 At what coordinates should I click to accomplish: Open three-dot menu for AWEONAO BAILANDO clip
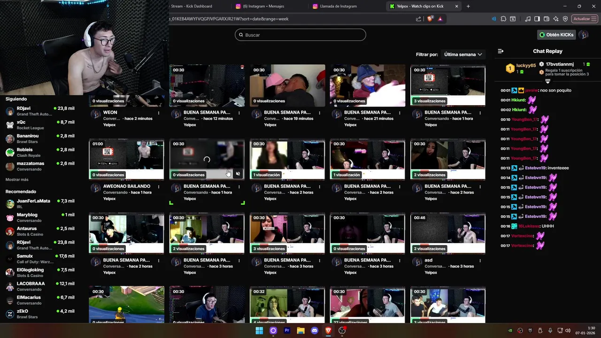coord(159,186)
